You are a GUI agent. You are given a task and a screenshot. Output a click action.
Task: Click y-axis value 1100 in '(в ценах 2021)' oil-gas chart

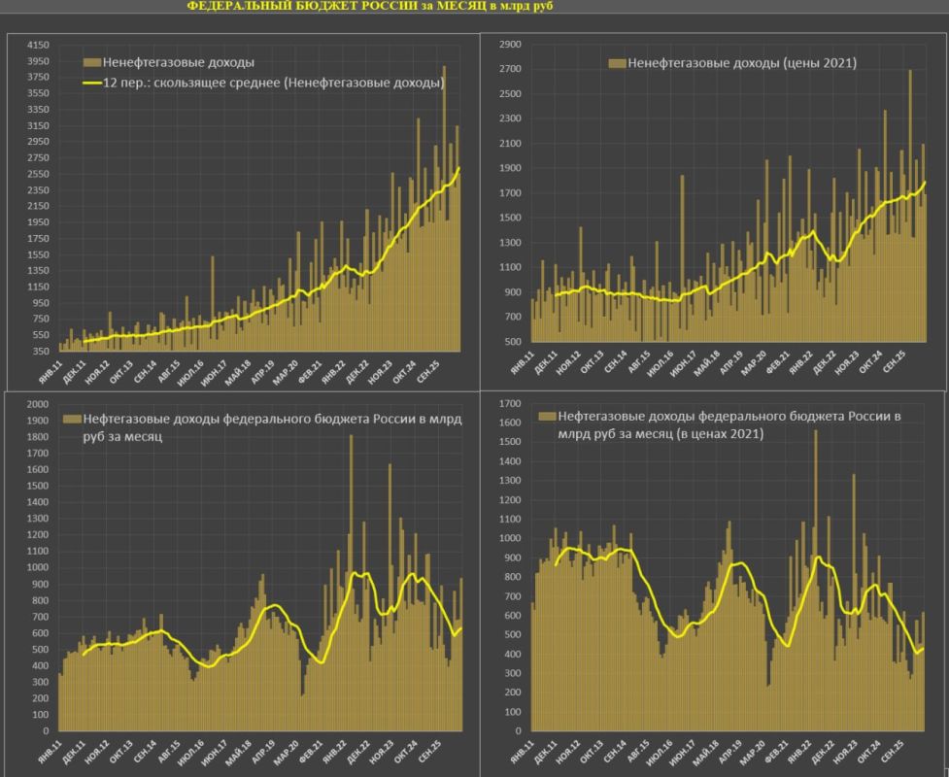[x=510, y=520]
